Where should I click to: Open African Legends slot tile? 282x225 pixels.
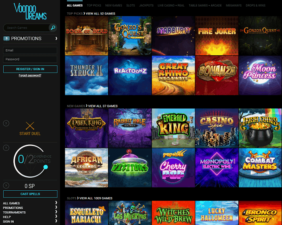pyautogui.click(x=87, y=168)
